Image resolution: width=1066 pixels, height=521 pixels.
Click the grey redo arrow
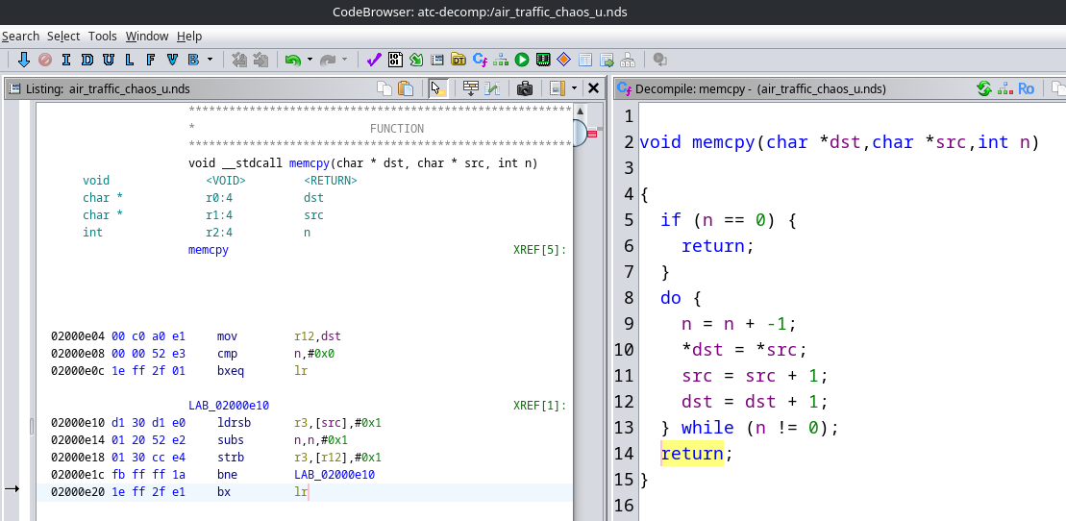pos(328,60)
